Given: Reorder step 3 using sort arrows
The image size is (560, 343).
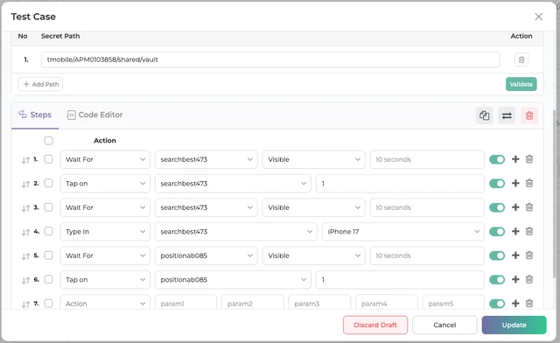Looking at the screenshot, I should [25, 208].
